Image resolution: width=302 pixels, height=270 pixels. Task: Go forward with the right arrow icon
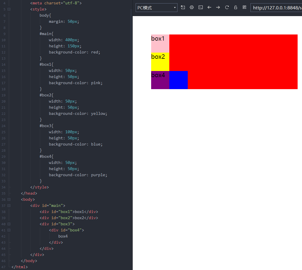[x=218, y=8]
